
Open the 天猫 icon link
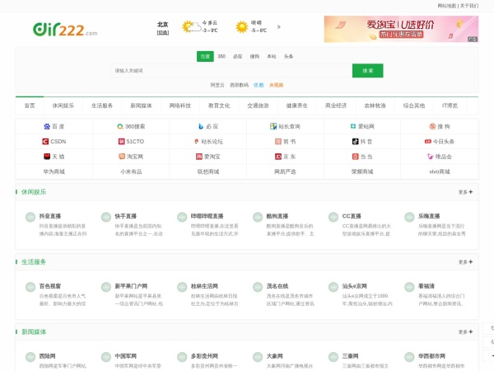coord(54,156)
